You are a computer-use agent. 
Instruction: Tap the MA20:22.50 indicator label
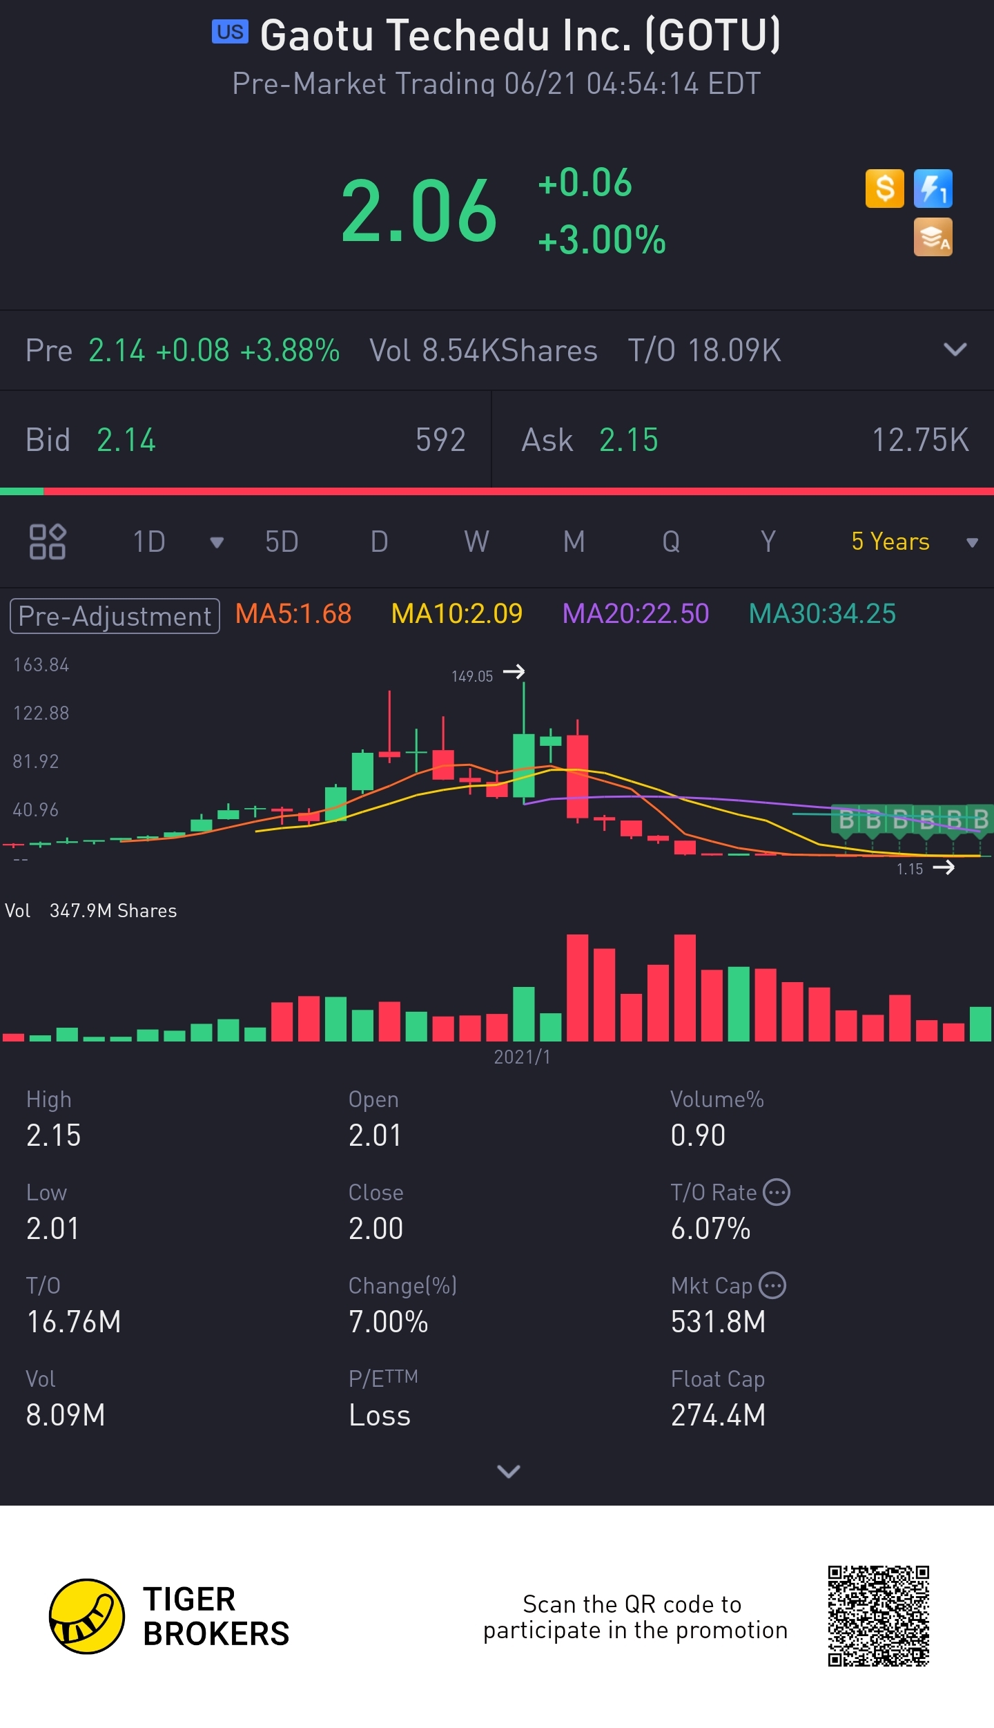point(636,614)
